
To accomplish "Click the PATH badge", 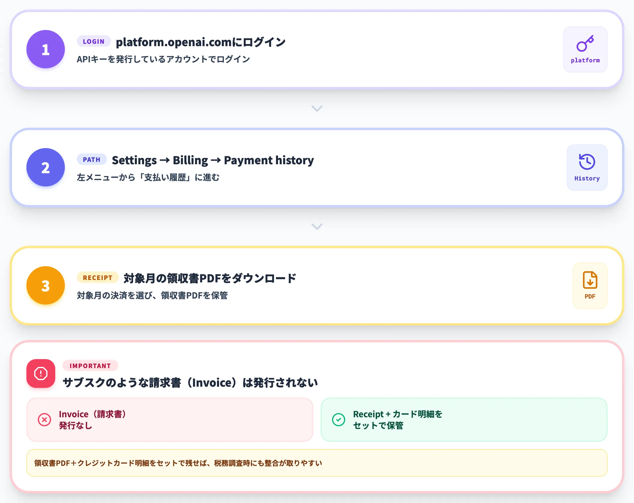I will pos(92,159).
